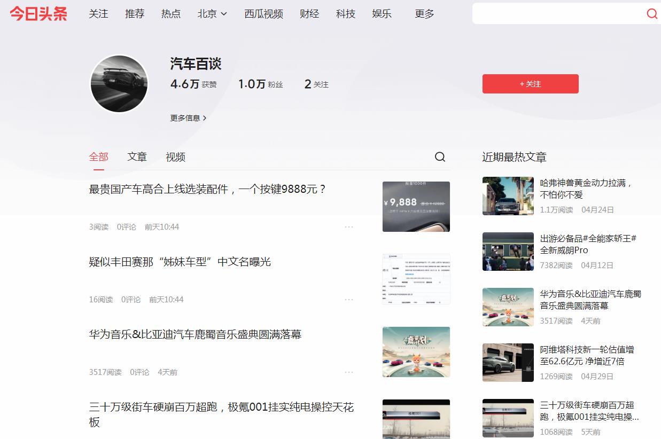This screenshot has width=661, height=439.
Task: Click the 16阅读 read count
Action: tap(101, 300)
